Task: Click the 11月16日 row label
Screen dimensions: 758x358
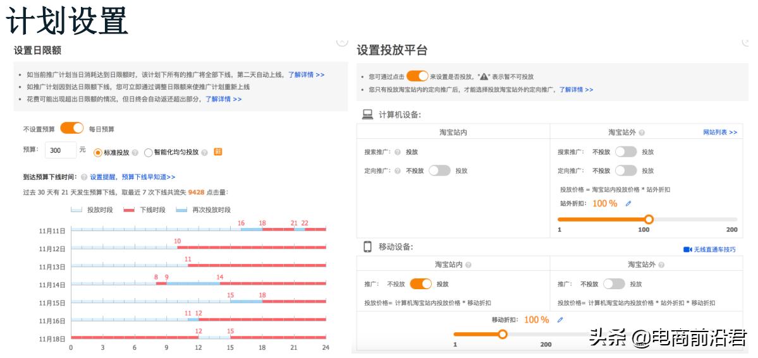Action: (x=52, y=321)
